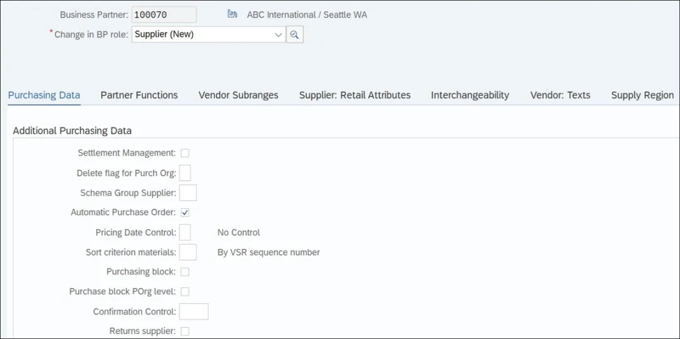Check the Returns supplier checkbox
Screen dimensions: 680x339
(x=185, y=331)
